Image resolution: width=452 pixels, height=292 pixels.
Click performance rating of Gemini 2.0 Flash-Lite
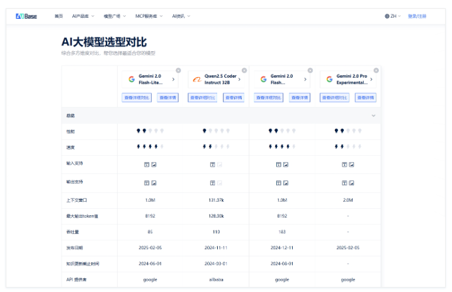click(x=150, y=131)
